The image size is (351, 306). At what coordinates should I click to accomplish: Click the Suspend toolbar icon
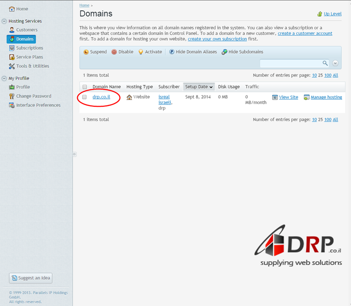click(x=86, y=52)
